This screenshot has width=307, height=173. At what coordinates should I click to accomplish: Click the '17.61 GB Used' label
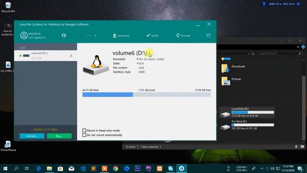146,90
